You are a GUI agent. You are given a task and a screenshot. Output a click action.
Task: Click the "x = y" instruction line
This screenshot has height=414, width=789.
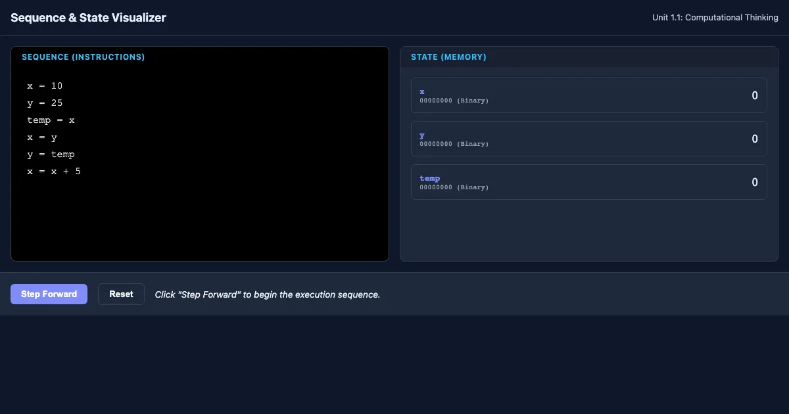[x=42, y=137]
